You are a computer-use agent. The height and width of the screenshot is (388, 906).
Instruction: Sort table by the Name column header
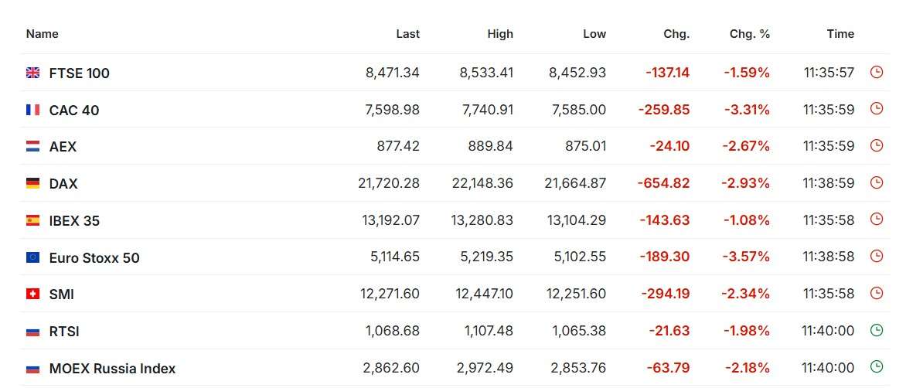[43, 34]
